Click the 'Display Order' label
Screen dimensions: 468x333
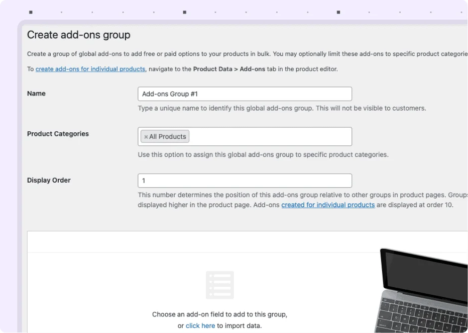pos(49,180)
